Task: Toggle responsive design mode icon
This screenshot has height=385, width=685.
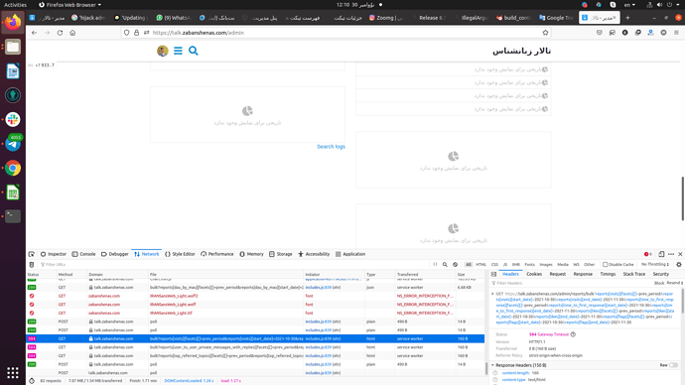Action: pyautogui.click(x=661, y=254)
